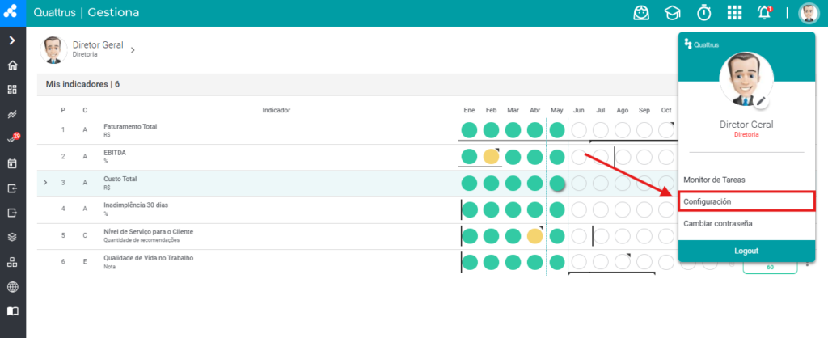Open the graduation cap training icon

672,13
